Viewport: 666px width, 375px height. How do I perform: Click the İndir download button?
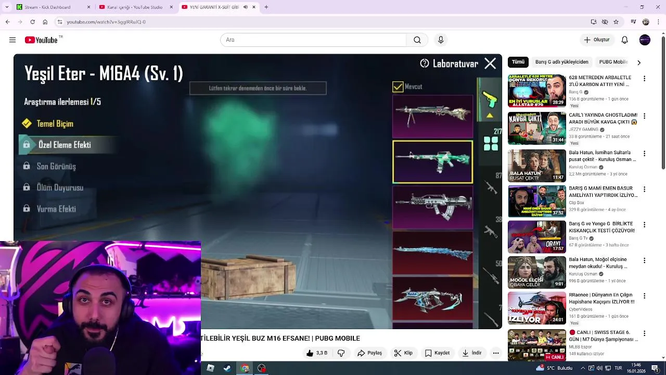point(472,353)
